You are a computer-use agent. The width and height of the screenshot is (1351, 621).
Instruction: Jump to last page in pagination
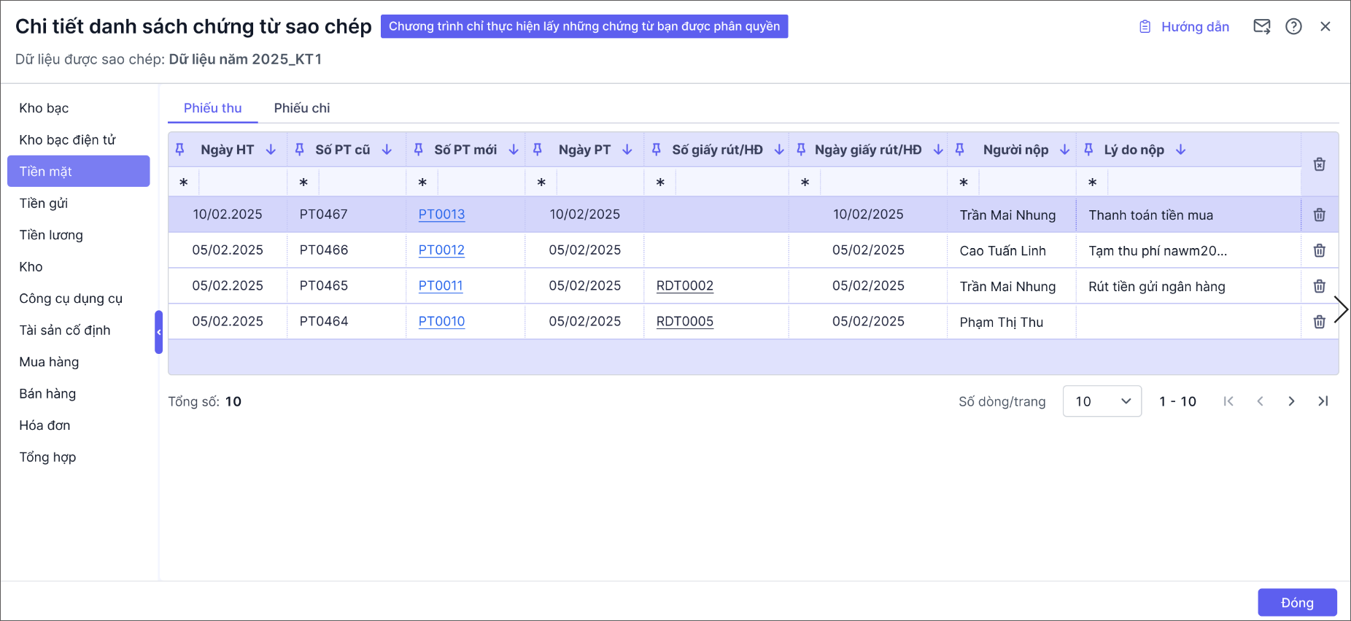(1323, 401)
